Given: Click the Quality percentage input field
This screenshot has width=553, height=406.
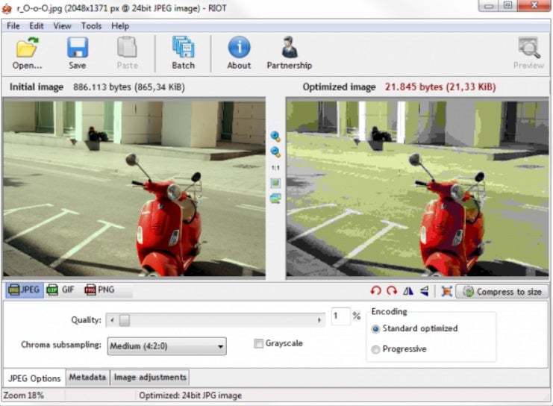Looking at the screenshot, I should tap(340, 317).
